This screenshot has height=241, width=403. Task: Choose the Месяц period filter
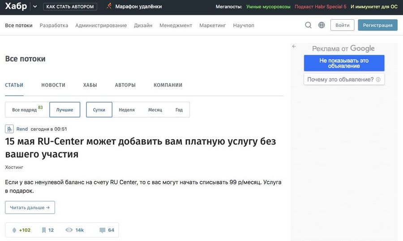(155, 110)
